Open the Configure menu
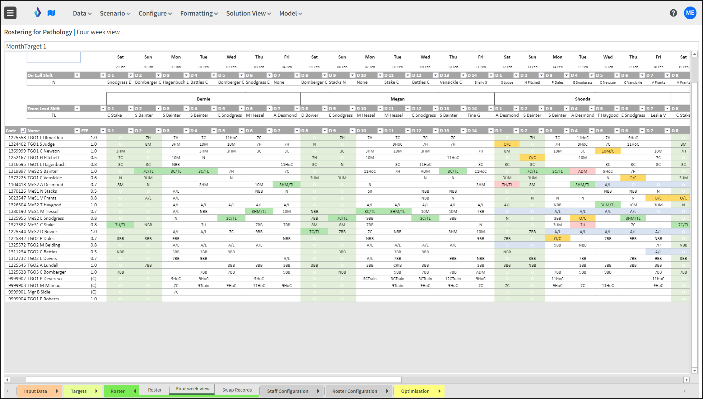 pos(155,13)
